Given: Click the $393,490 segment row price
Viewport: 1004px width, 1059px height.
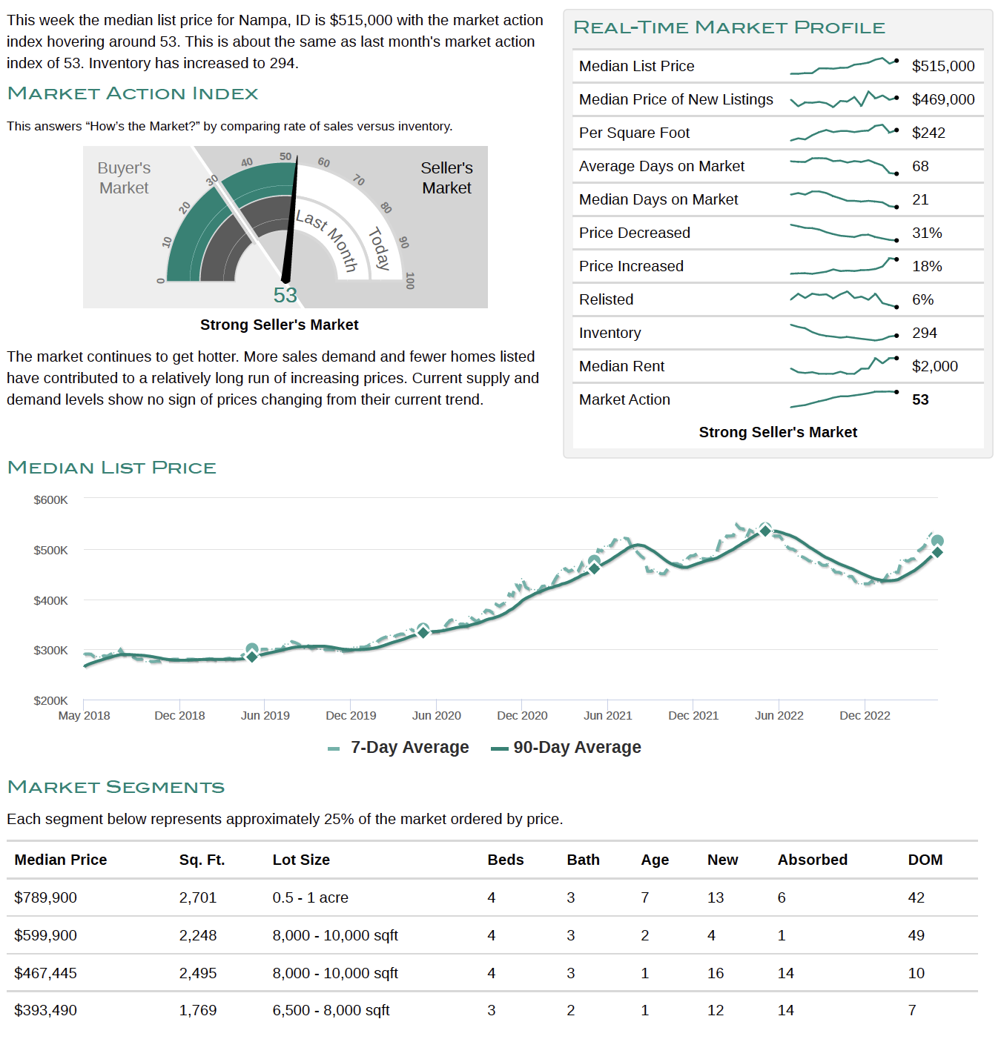Looking at the screenshot, I should pos(45,1010).
